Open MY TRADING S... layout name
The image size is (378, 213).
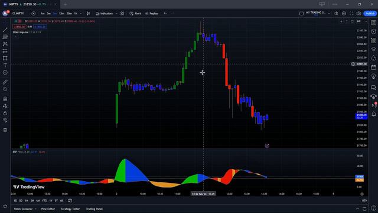pos(315,13)
